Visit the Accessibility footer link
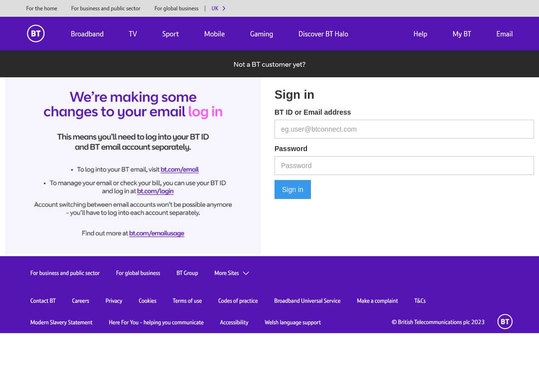The height and width of the screenshot is (383, 539). [234, 322]
